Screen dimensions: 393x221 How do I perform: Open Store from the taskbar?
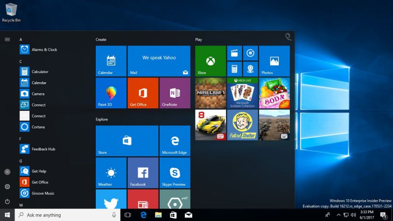tap(173, 215)
